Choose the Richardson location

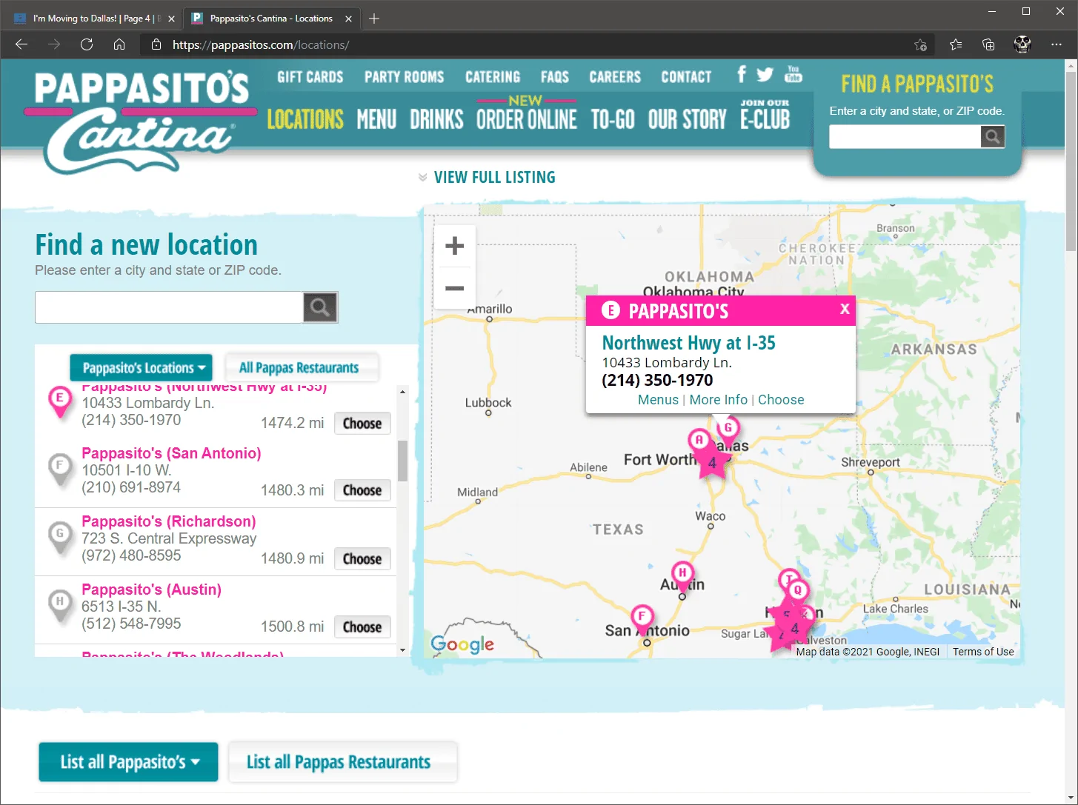tap(362, 559)
